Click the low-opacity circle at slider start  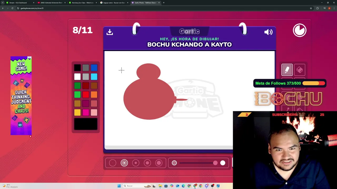(x=174, y=163)
